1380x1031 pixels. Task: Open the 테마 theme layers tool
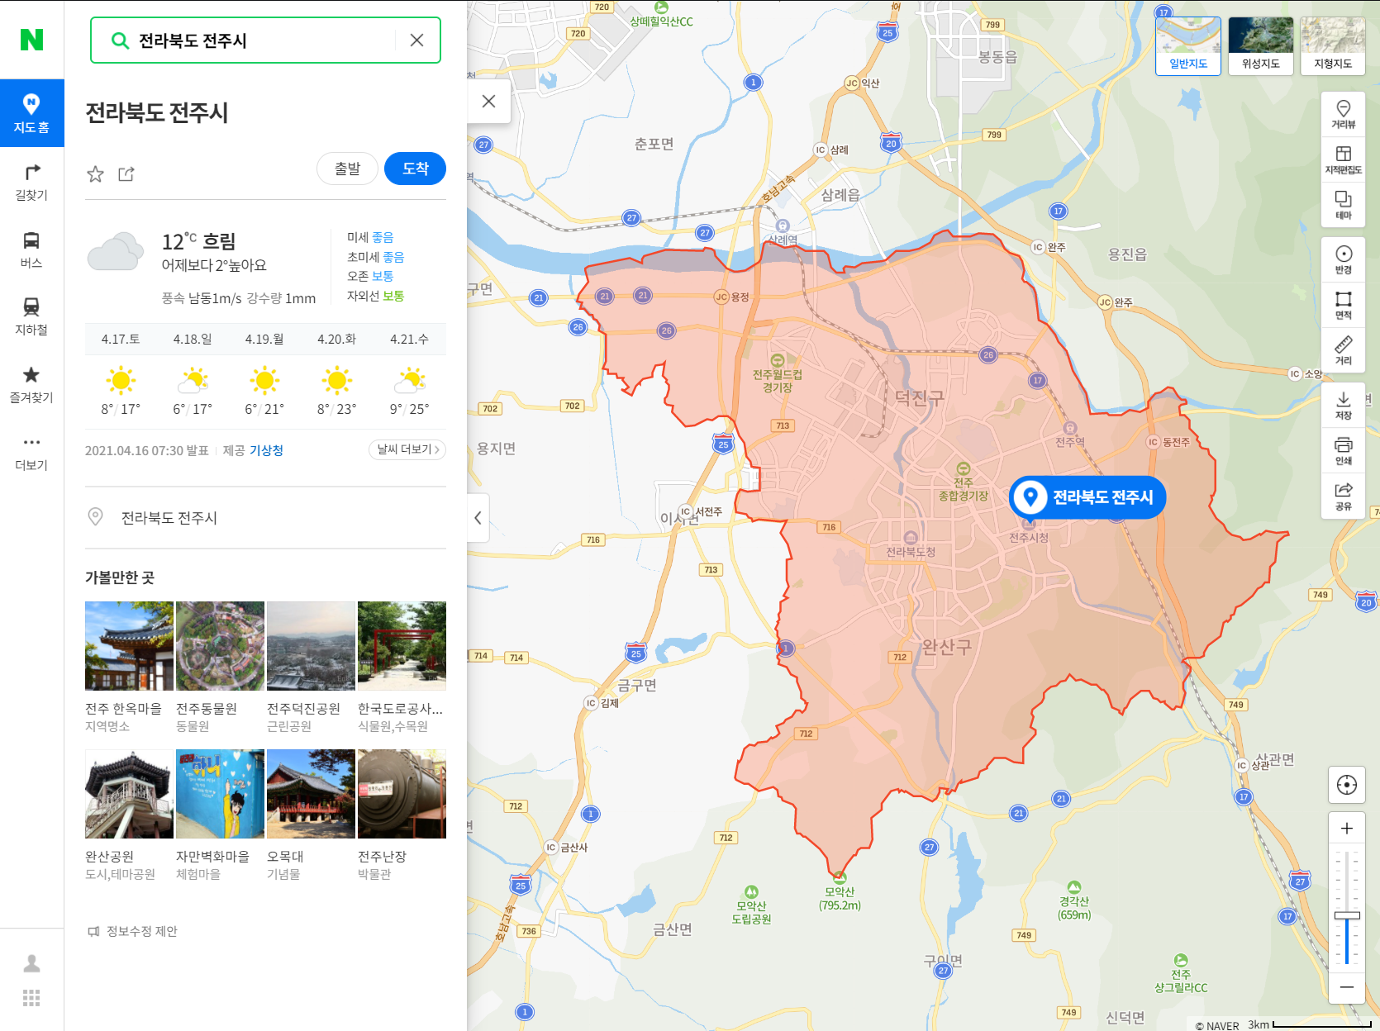pos(1344,206)
